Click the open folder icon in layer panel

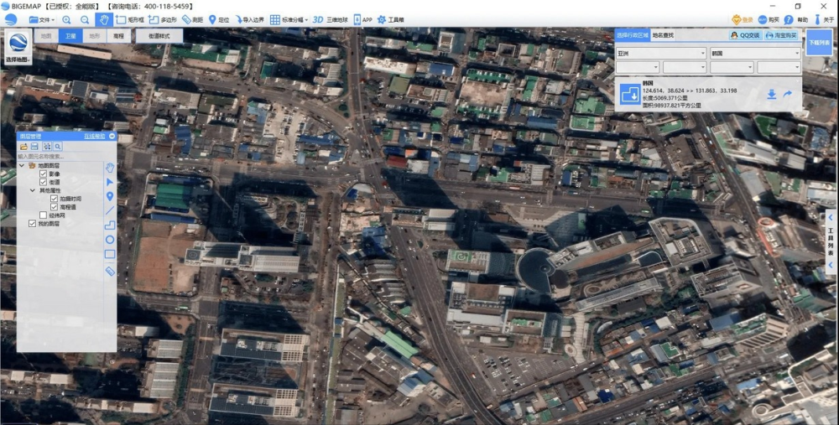point(23,147)
